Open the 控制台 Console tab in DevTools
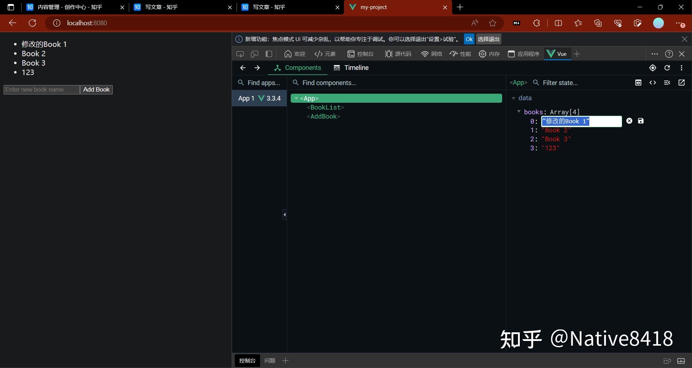 360,54
